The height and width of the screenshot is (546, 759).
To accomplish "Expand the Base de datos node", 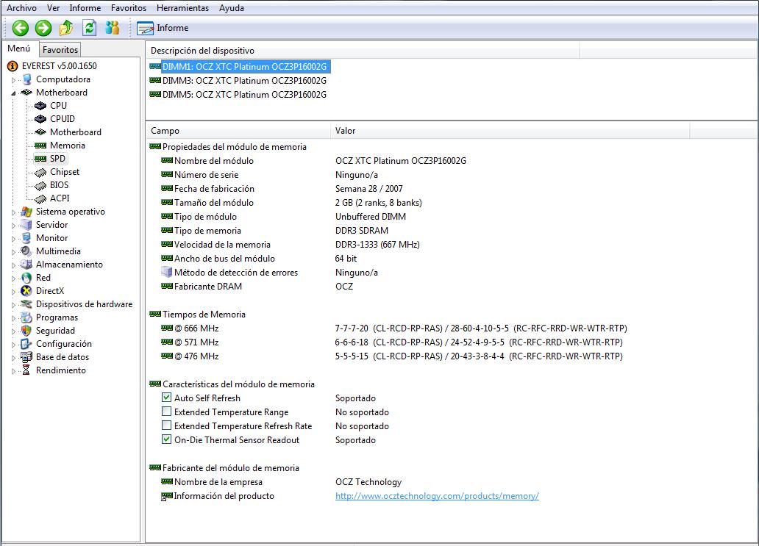I will (13, 357).
